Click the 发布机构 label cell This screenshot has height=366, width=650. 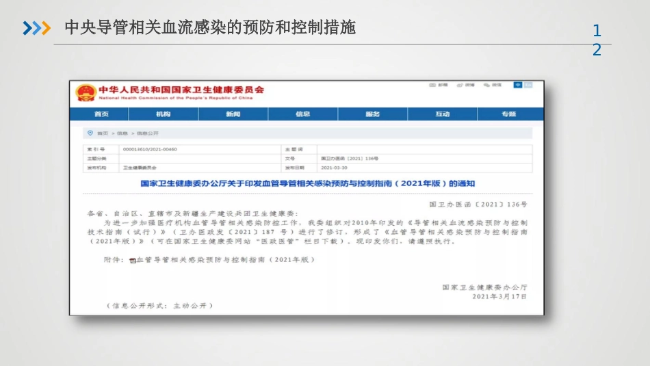click(101, 168)
